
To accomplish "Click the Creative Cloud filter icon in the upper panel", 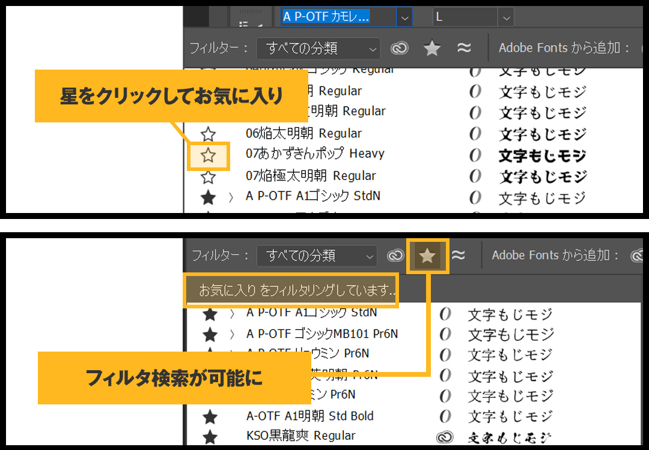I will pos(400,48).
